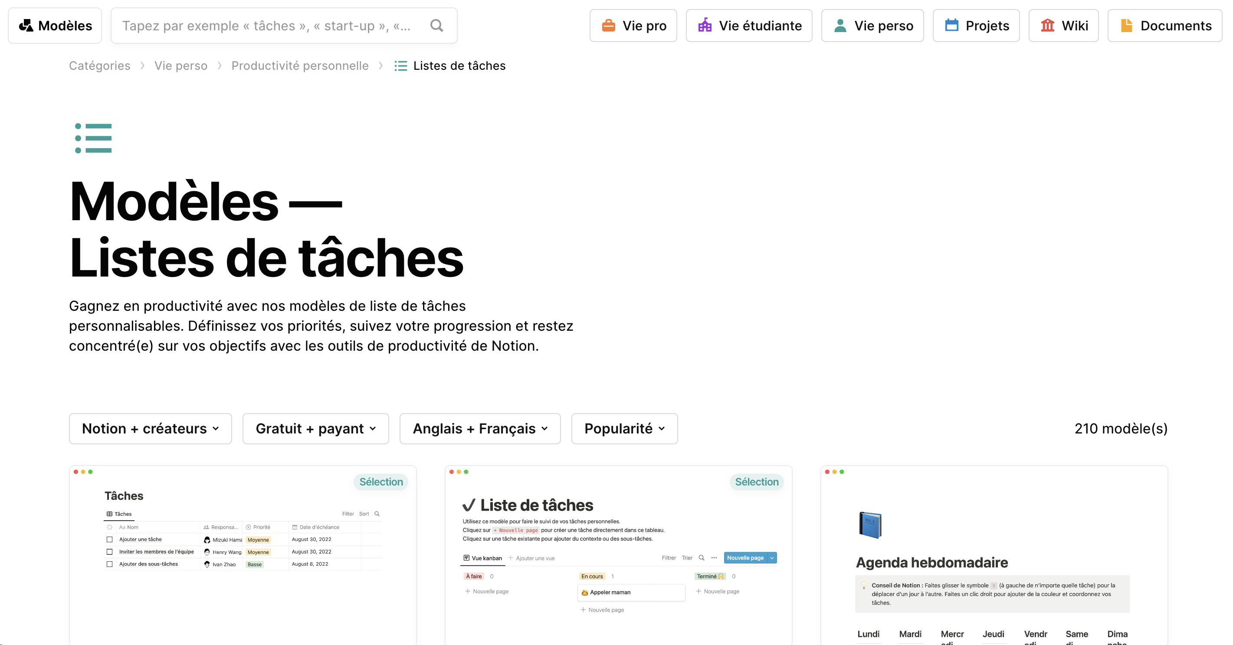Viewport: 1233px width, 645px height.
Task: Open the Vie étudiante category
Action: [749, 25]
